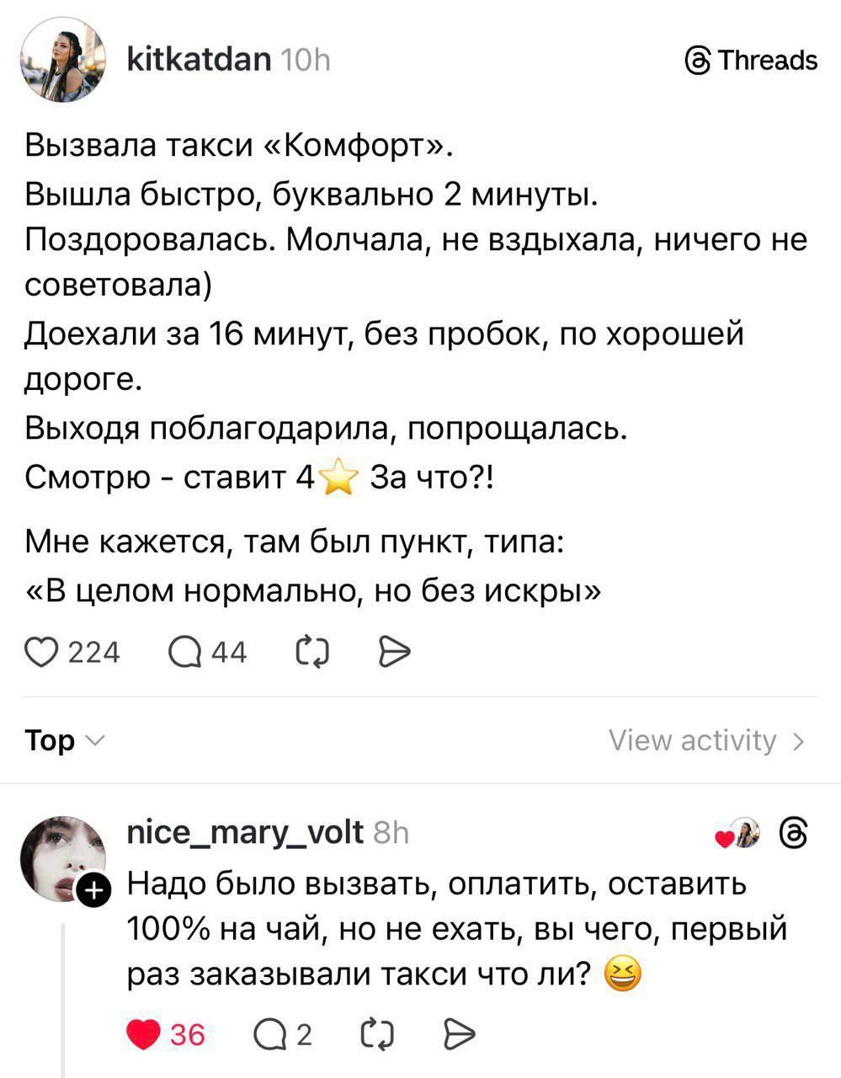
Task: Like the kitkatdan post with heart icon
Action: click(x=43, y=652)
